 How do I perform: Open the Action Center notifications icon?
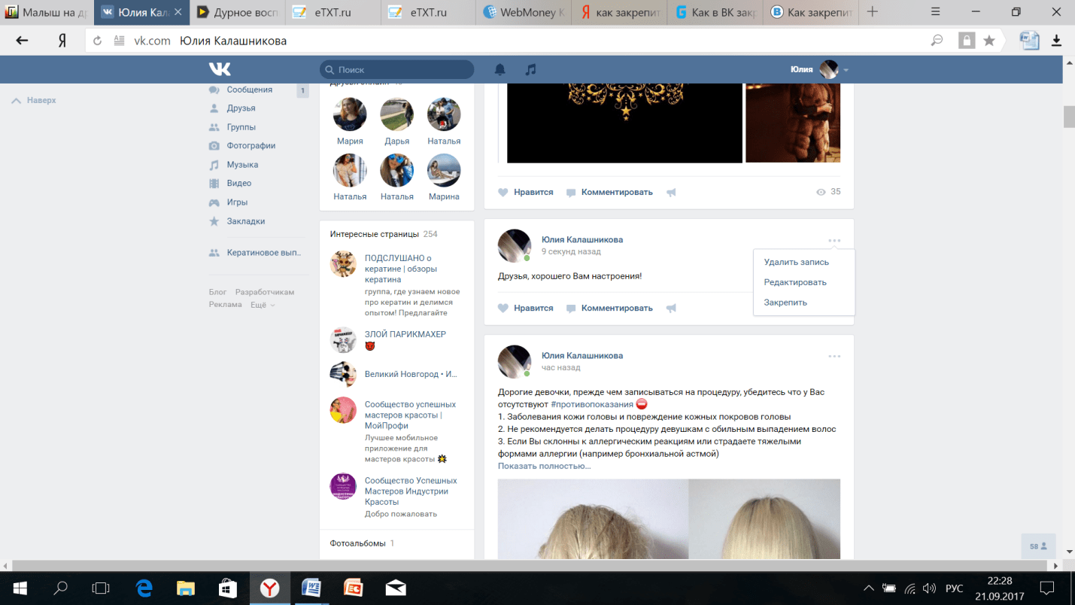pos(1046,588)
